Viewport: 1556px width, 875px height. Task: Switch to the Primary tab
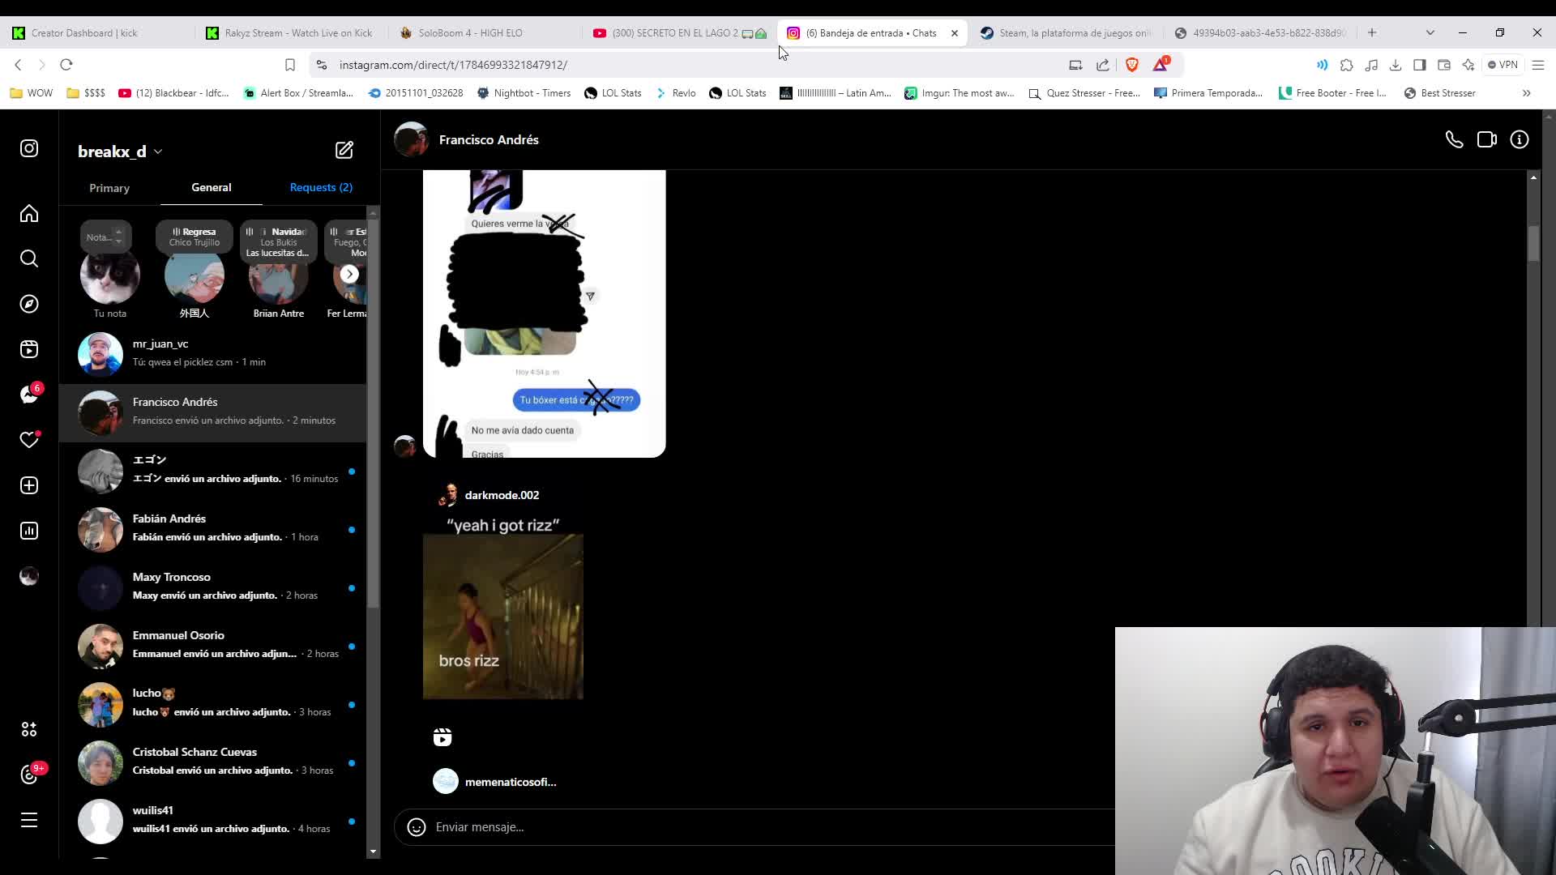click(x=109, y=187)
